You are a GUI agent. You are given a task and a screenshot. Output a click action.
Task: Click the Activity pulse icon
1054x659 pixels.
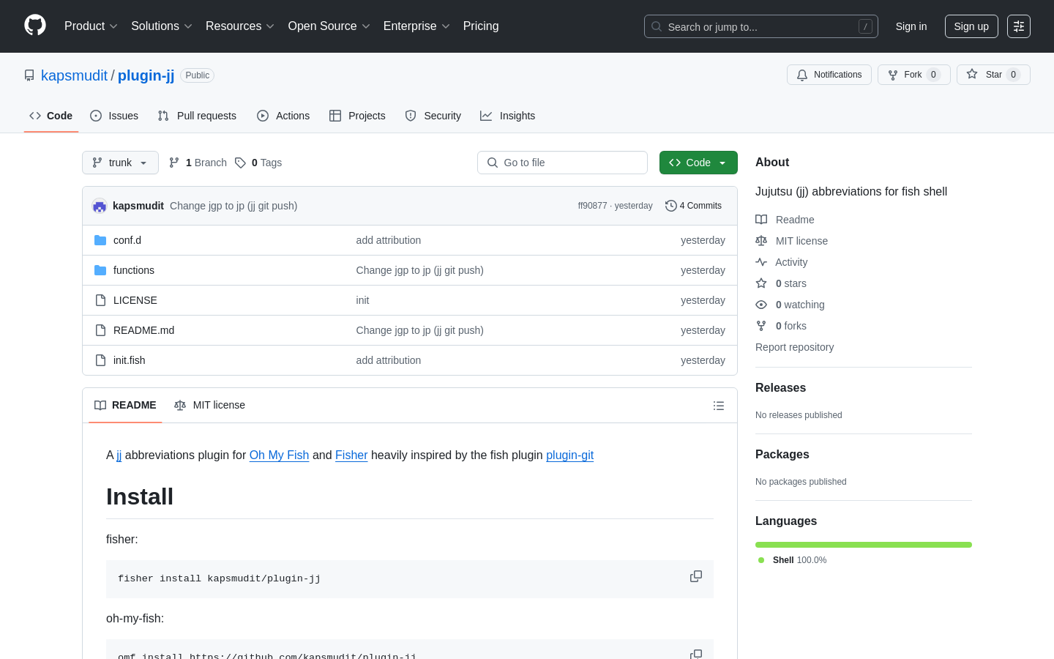point(761,262)
